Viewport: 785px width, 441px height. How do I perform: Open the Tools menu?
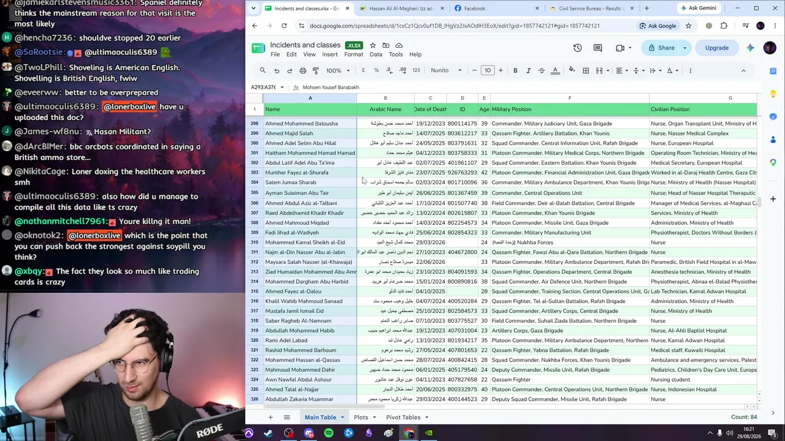click(x=396, y=55)
